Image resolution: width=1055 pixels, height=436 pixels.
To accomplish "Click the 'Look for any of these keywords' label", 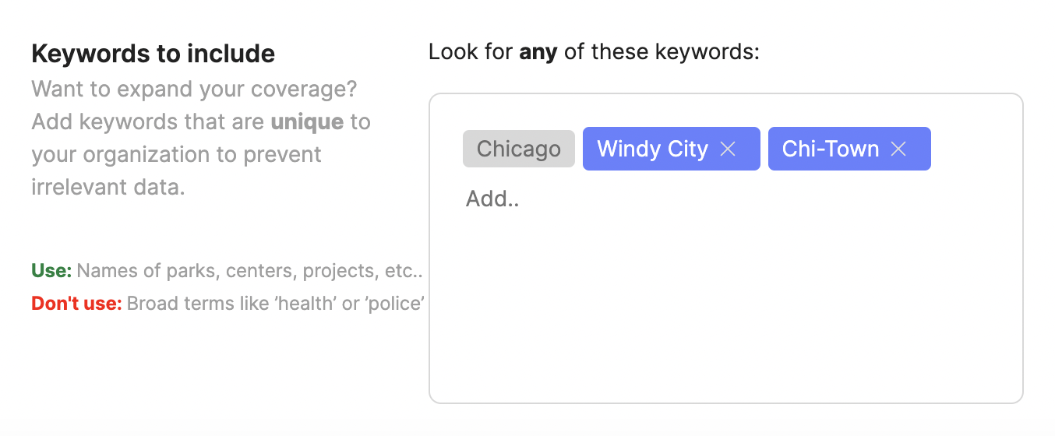I will 594,52.
